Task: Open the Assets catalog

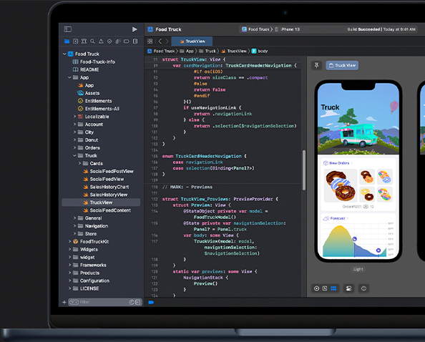Action: click(89, 93)
